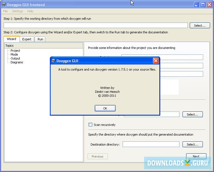Click the topmost project field right of the dialog
The height and width of the screenshot is (172, 214).
click(x=181, y=57)
